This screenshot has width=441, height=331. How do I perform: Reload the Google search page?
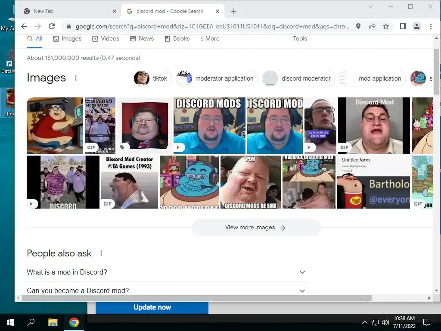tap(52, 26)
